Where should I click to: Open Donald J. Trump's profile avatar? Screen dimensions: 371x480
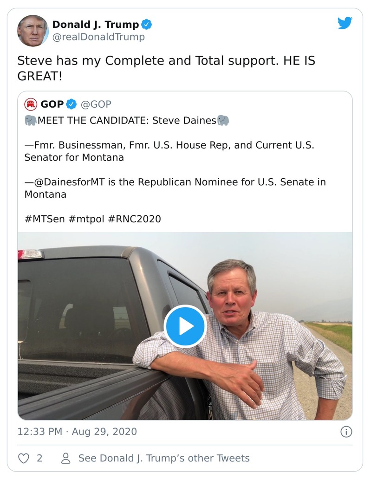(x=33, y=31)
